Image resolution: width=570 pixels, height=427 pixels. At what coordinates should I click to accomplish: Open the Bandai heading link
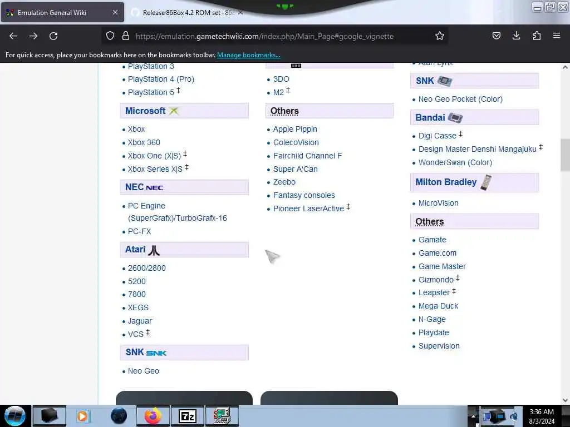click(430, 117)
